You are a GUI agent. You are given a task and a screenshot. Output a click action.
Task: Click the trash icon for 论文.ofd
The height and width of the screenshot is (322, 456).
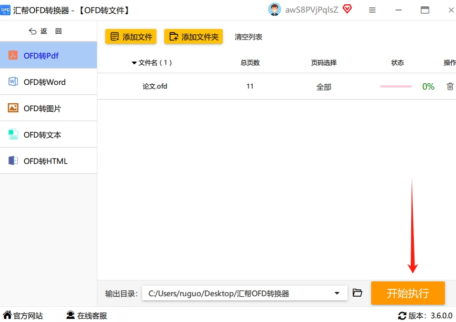[450, 86]
